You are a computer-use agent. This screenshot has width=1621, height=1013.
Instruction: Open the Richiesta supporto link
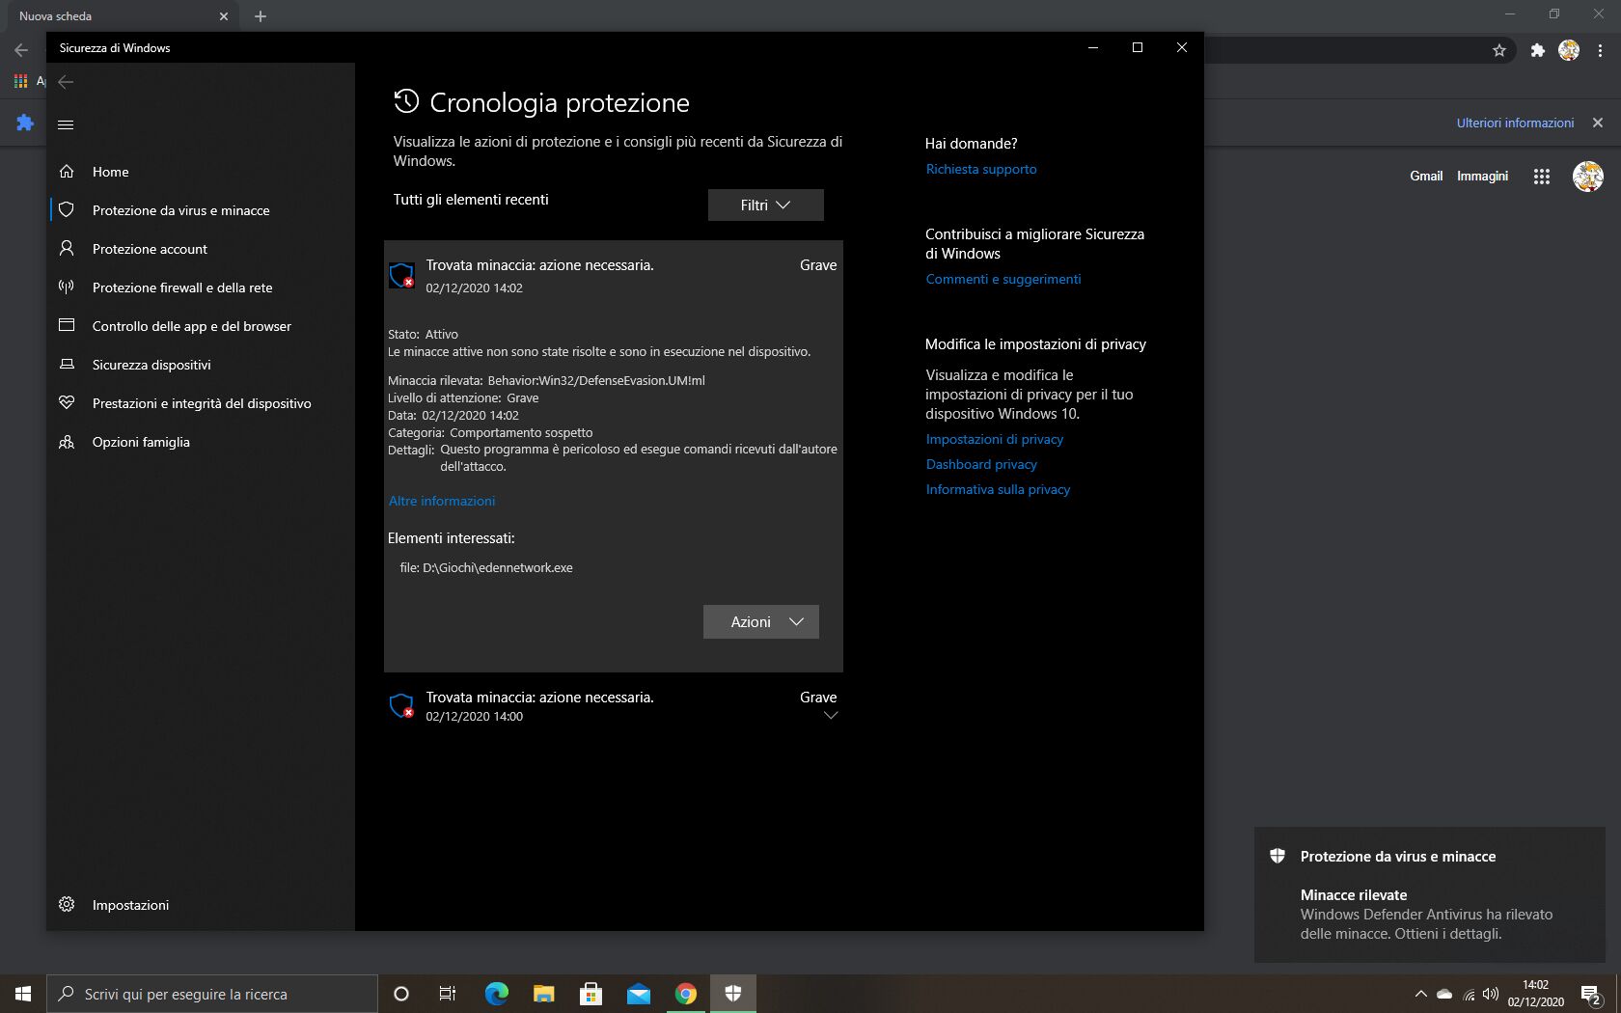coord(980,169)
